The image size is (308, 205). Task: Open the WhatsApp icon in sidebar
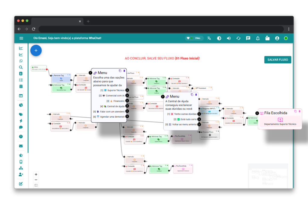tap(21, 61)
